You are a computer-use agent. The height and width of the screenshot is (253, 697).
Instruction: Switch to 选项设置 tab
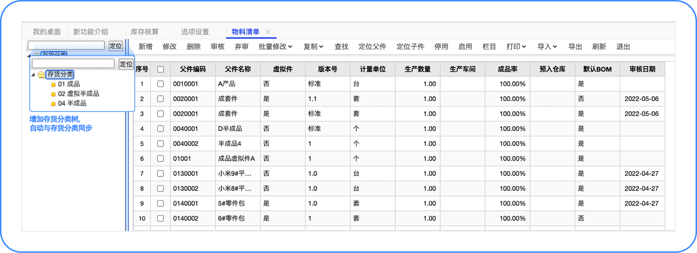(195, 32)
